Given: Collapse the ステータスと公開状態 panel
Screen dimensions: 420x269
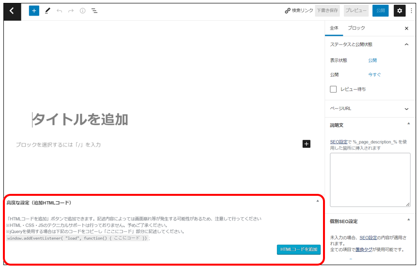Looking at the screenshot, I should click(406, 45).
